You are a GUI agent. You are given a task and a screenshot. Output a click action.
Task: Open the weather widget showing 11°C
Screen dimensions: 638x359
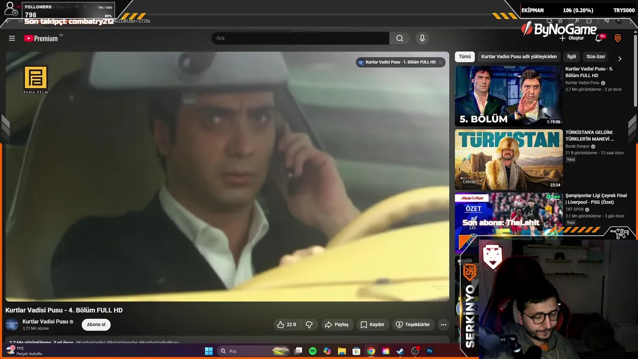(24, 351)
